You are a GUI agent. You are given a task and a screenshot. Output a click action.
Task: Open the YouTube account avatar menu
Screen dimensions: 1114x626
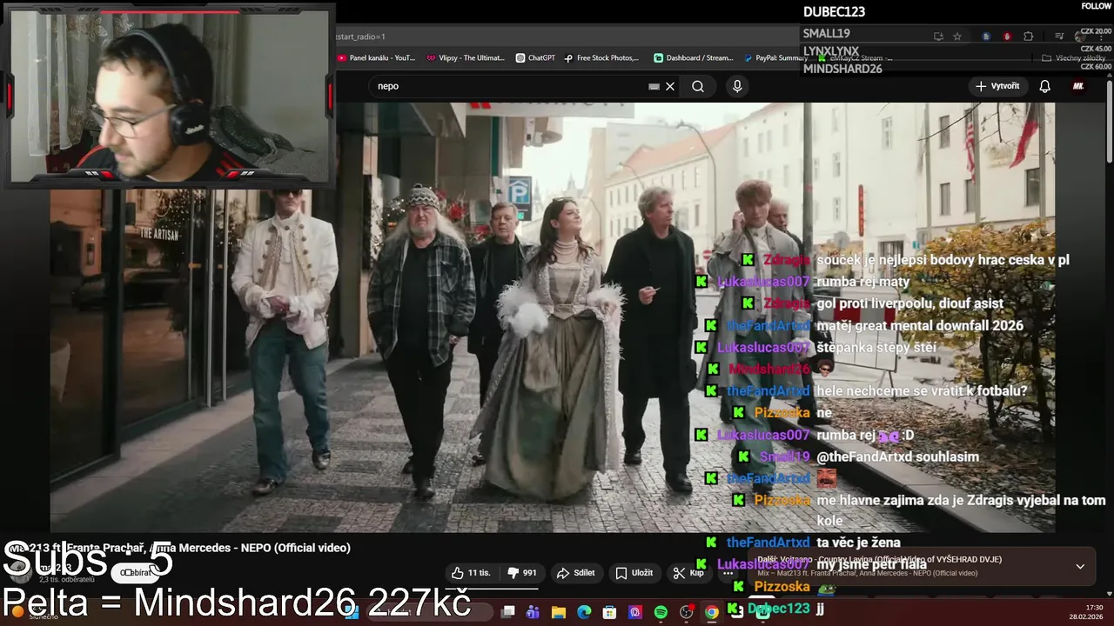click(x=1078, y=86)
